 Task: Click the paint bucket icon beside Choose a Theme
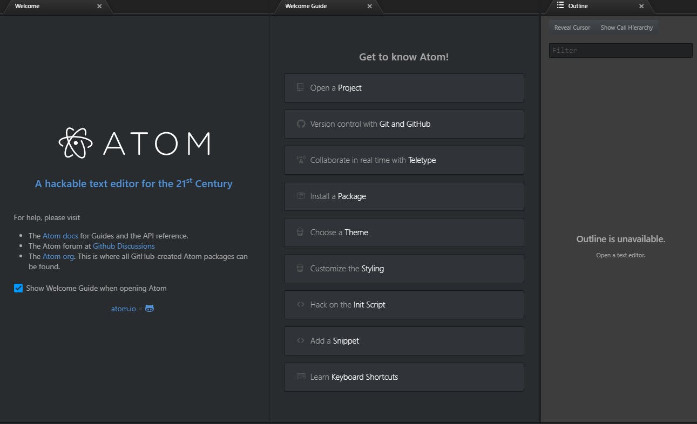(x=300, y=232)
